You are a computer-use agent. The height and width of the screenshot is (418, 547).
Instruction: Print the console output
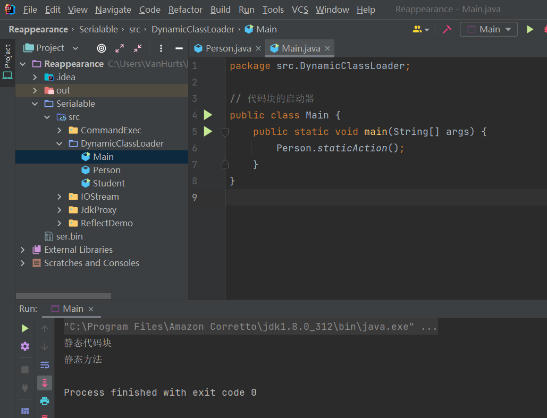[45, 400]
